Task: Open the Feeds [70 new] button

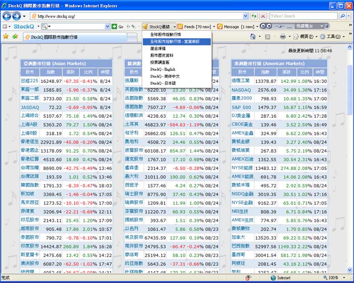Action: [x=194, y=27]
